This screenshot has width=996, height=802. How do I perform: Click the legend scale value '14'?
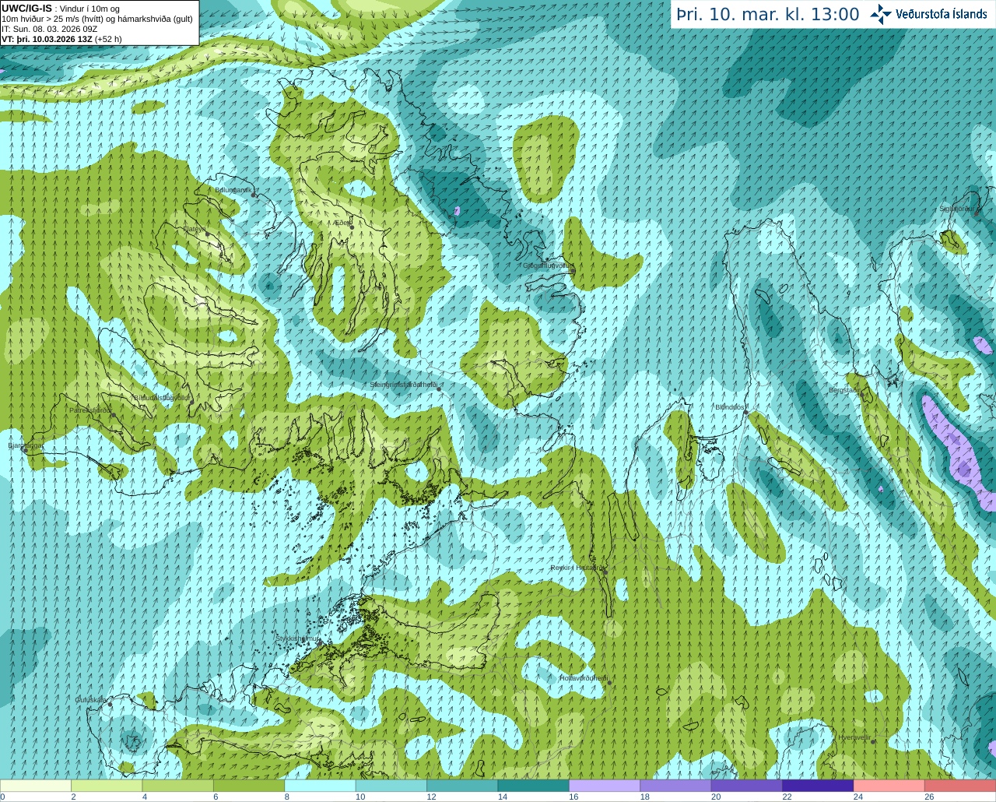pos(503,797)
